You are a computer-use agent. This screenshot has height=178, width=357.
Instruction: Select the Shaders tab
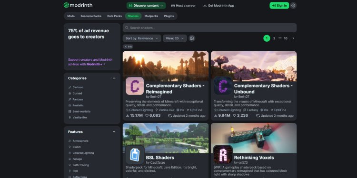(x=133, y=16)
